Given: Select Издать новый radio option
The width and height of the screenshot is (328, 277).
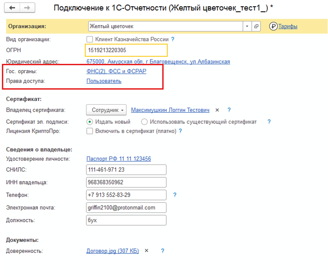Looking at the screenshot, I should (x=90, y=122).
